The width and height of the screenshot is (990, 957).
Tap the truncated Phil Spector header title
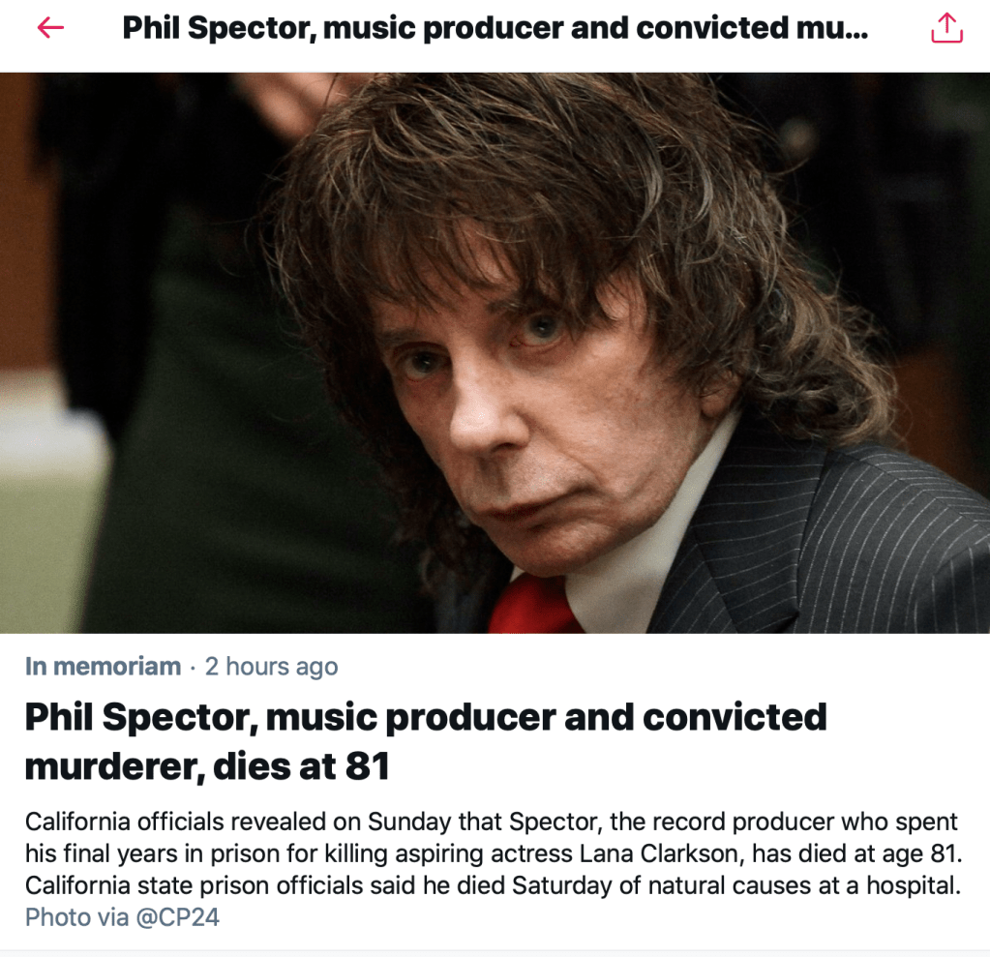[495, 28]
